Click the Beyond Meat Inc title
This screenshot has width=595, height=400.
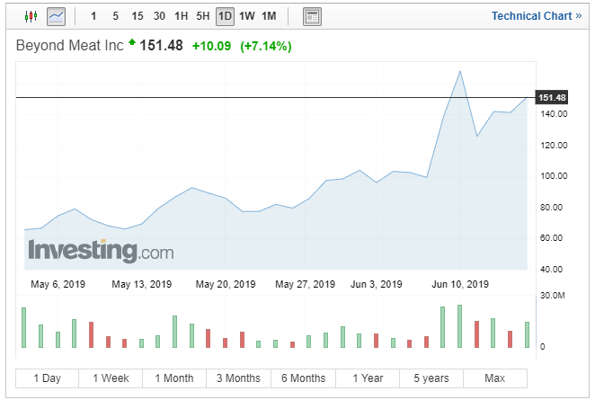(70, 46)
